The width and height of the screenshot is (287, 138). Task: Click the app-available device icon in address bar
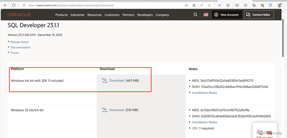(x=186, y=5)
